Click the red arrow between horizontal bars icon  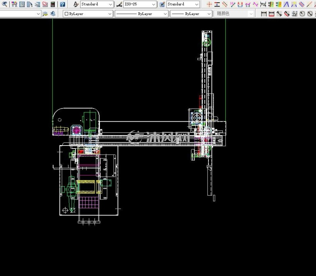(x=217, y=4)
